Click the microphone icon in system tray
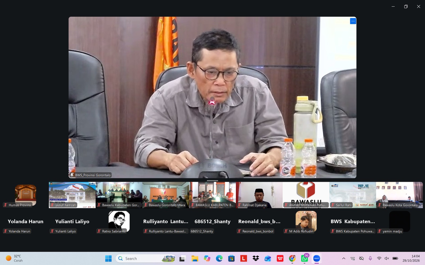 370,258
